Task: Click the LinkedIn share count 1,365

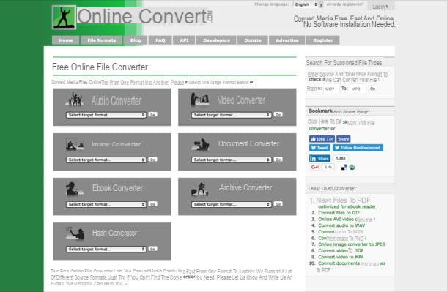Action: pos(341,158)
